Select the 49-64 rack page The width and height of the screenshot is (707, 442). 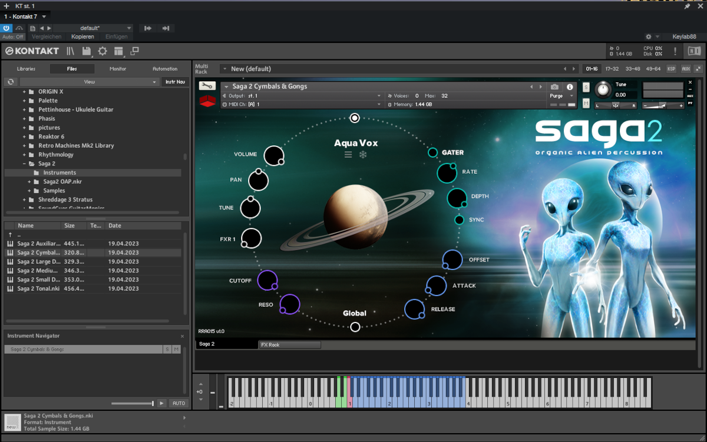pyautogui.click(x=653, y=69)
